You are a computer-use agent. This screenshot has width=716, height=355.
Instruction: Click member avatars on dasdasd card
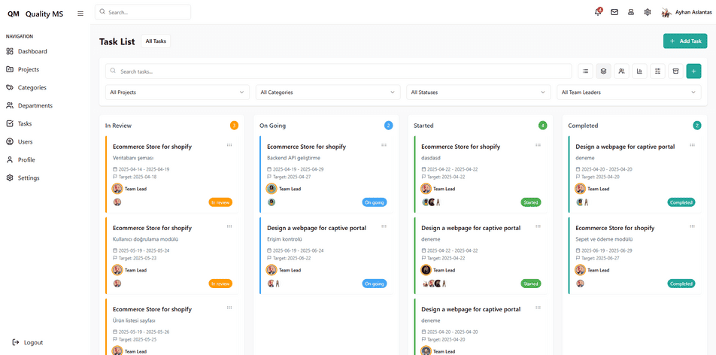pos(431,202)
